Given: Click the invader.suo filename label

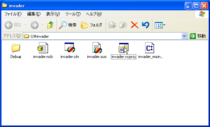Looking at the screenshot, I should pyautogui.click(x=97, y=57).
